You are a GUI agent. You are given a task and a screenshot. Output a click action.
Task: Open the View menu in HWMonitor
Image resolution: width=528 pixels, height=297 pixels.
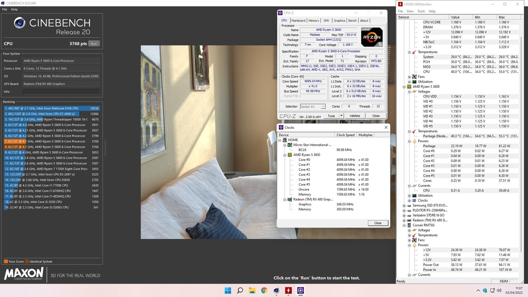tap(410, 11)
